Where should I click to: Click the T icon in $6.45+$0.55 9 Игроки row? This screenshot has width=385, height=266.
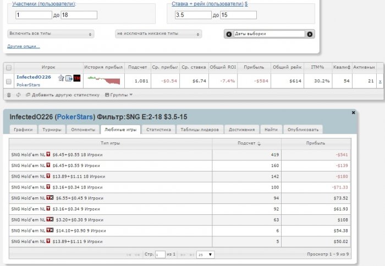(48, 165)
